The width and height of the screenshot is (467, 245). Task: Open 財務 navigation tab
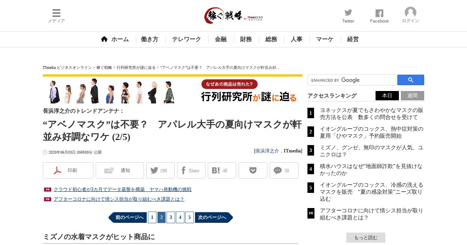pos(246,39)
